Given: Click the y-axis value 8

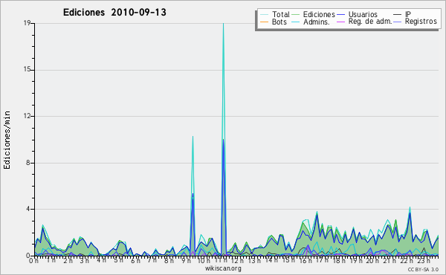Looking at the screenshot, I should [28, 163].
